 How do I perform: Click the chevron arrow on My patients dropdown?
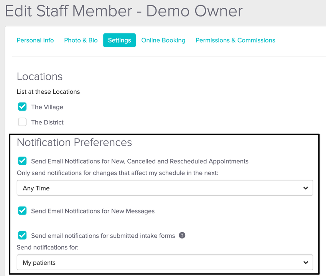point(305,263)
